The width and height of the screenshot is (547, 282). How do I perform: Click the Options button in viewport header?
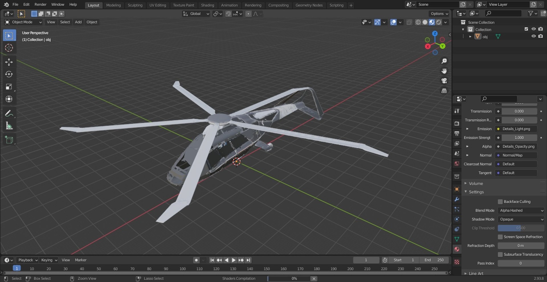coord(439,14)
